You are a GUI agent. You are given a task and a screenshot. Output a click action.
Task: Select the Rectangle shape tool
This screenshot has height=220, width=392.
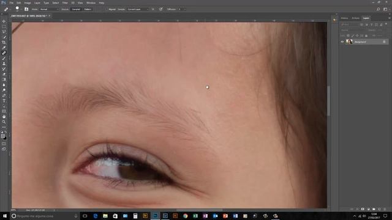[x=4, y=111]
